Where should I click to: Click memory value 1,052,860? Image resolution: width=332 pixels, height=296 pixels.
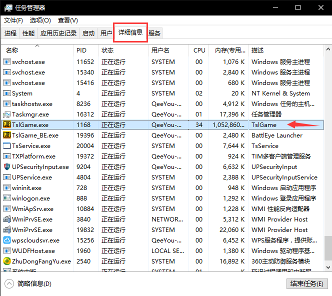[228, 125]
